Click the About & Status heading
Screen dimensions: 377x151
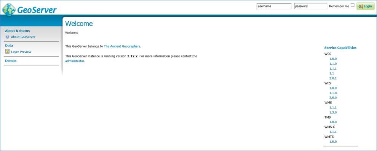click(18, 31)
